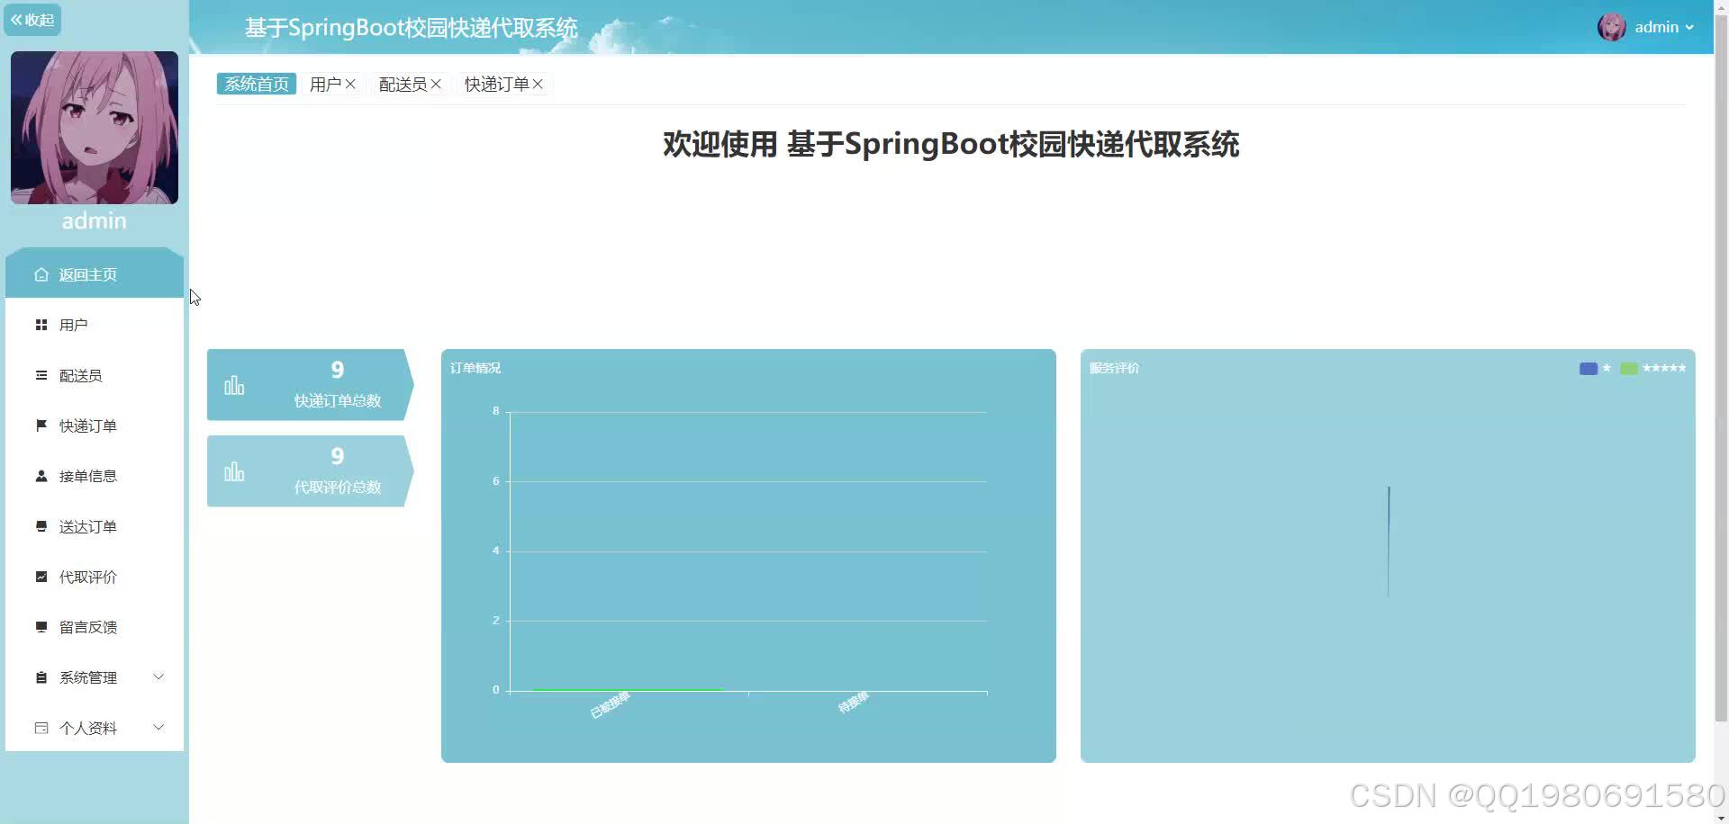Click the card icon beside 个人资料
This screenshot has height=824, width=1729.
coord(41,728)
